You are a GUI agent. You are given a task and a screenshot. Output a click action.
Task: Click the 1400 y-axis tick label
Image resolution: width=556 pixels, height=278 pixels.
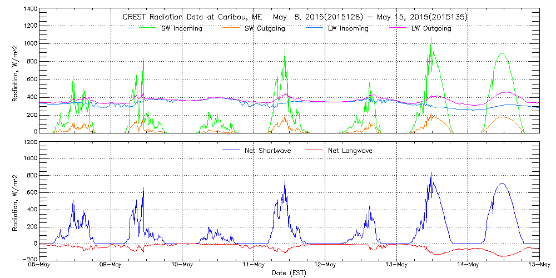click(x=29, y=10)
